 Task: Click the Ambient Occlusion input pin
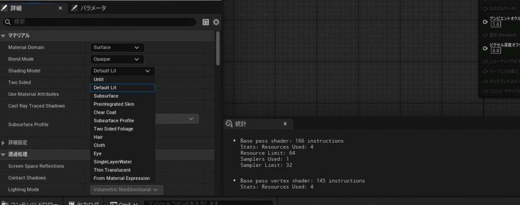pos(485,22)
